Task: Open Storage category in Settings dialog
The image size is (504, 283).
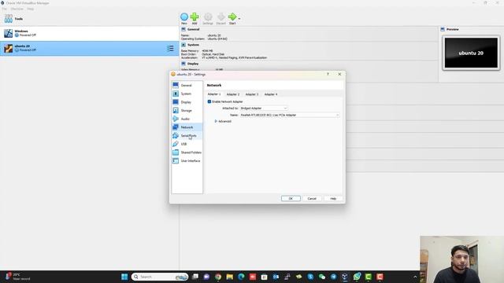Action: [187, 110]
